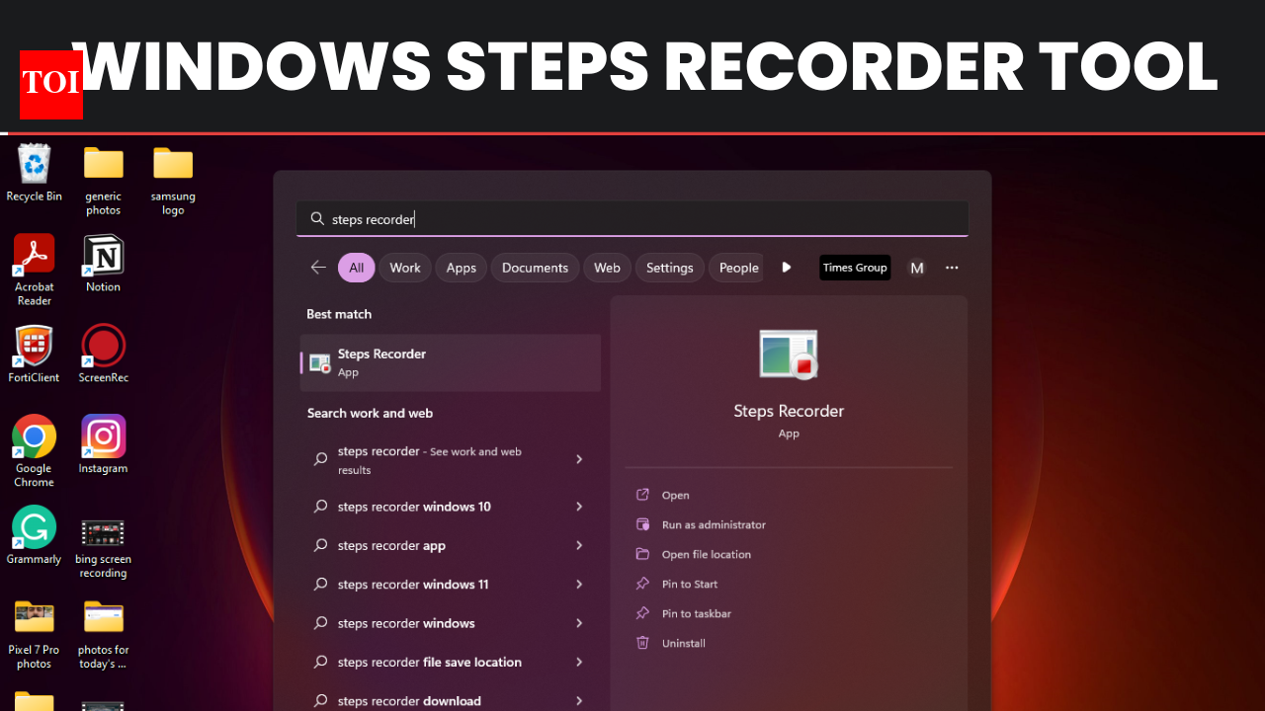Open the Instagram desktop shortcut

point(103,444)
